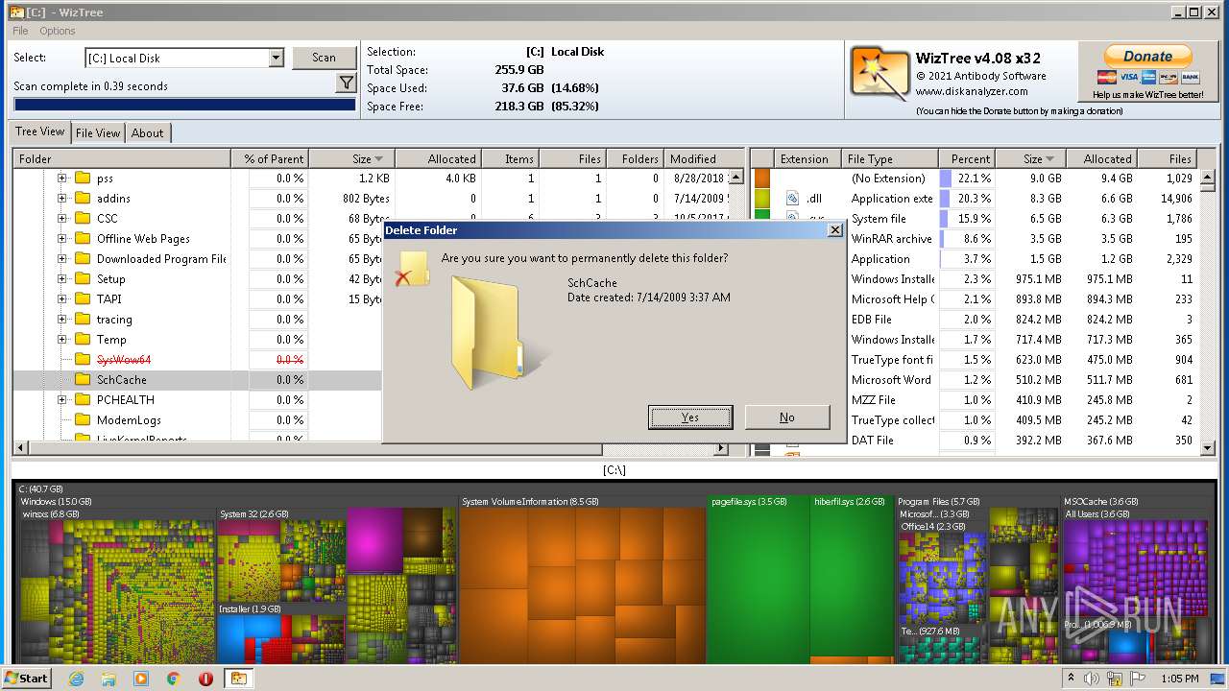Launch Chrome from taskbar

click(x=173, y=679)
